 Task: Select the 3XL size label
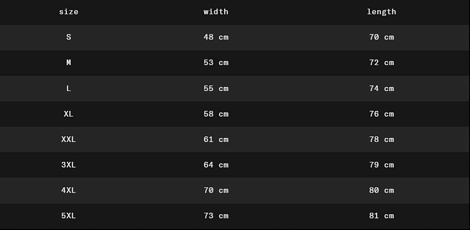(x=68, y=165)
